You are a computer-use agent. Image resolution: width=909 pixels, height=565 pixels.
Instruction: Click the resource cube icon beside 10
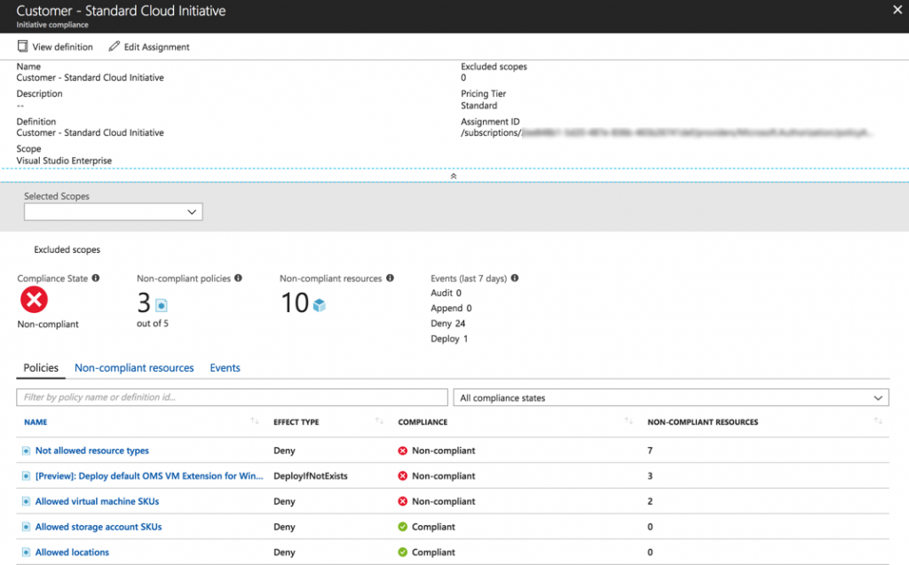tap(320, 305)
